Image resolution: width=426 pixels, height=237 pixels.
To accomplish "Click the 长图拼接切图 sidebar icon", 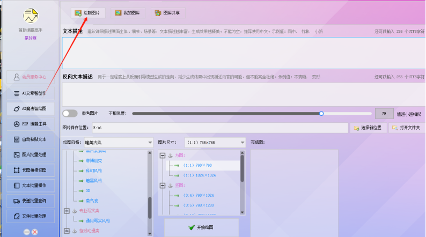I will [17, 170].
